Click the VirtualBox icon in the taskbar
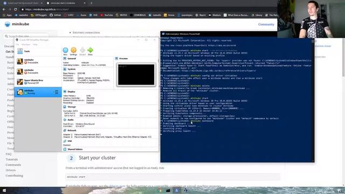Image resolution: width=345 pixels, height=194 pixels. (185, 190)
